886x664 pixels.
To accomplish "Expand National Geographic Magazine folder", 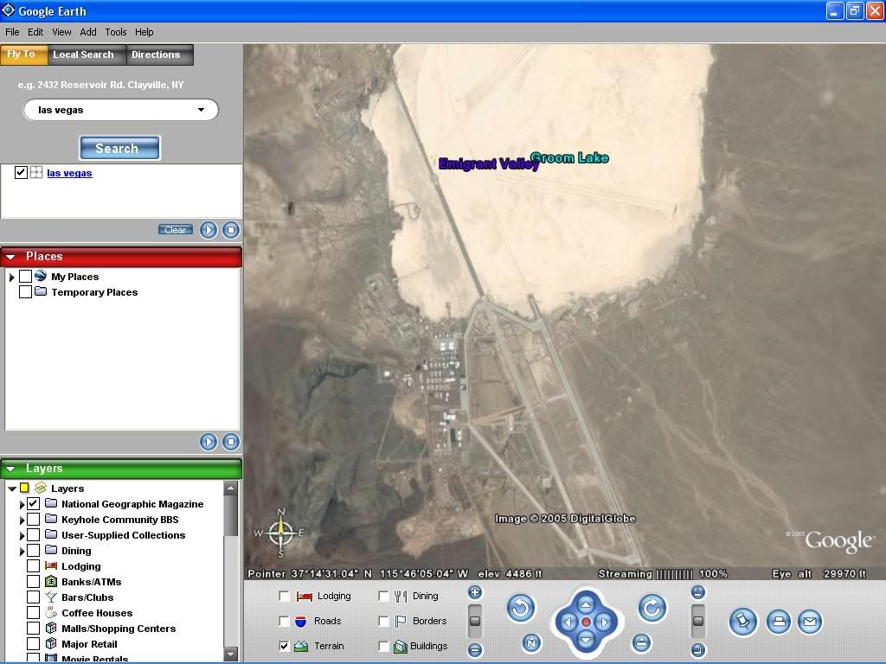I will tap(22, 504).
